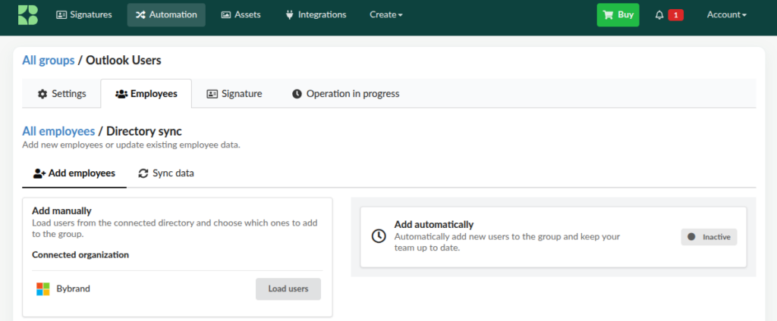
Task: Click the Microsoft logo beside Bybrand
Action: [x=43, y=289]
